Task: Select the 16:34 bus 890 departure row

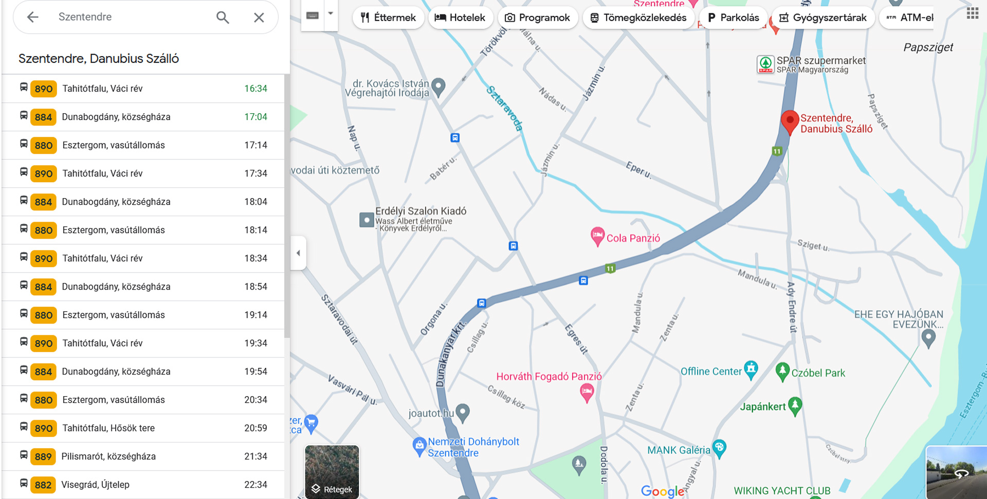Action: pyautogui.click(x=143, y=88)
